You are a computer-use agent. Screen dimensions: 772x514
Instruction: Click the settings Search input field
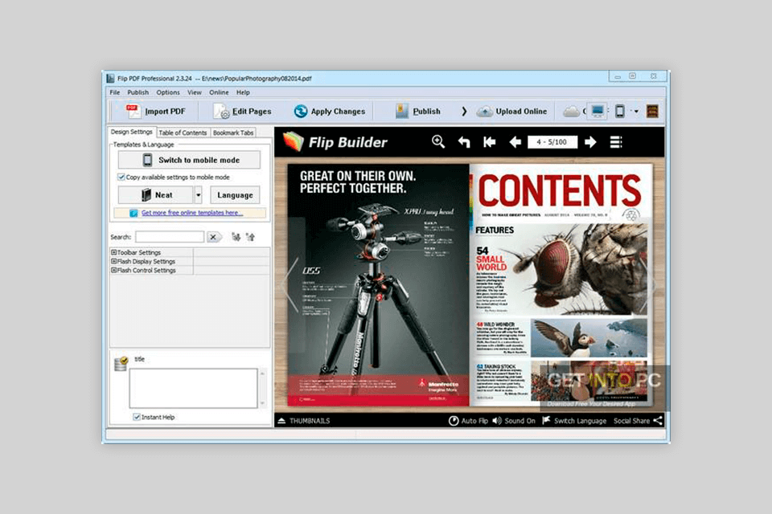170,237
